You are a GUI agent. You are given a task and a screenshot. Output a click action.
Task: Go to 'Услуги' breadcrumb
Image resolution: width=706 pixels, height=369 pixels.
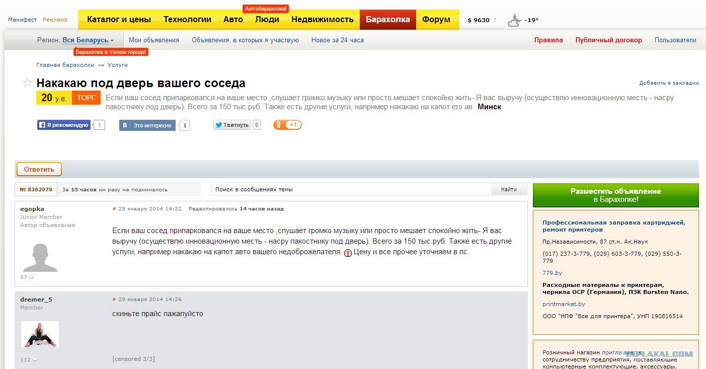118,65
